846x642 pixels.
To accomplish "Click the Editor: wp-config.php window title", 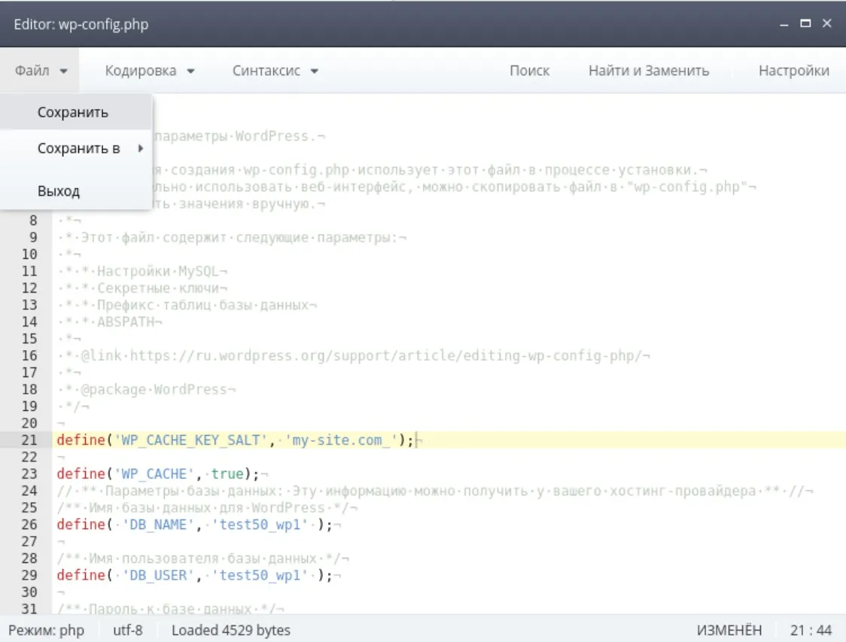I will coord(81,24).
